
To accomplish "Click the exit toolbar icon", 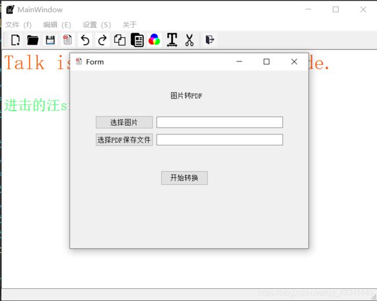I will (210, 39).
